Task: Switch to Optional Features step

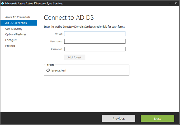Action: tap(16, 34)
